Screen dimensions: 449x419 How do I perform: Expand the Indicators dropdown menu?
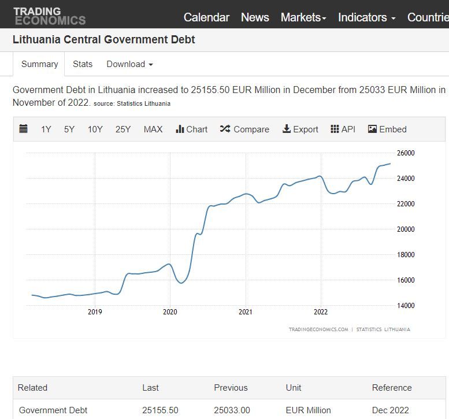pos(366,17)
